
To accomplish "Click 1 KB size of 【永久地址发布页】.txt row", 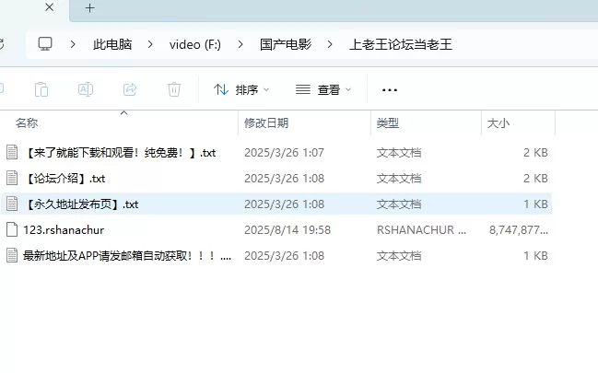I will [536, 204].
